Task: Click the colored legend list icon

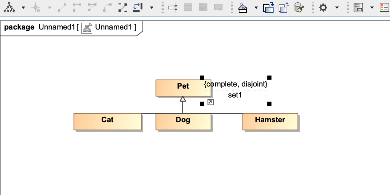Action: 385,8
